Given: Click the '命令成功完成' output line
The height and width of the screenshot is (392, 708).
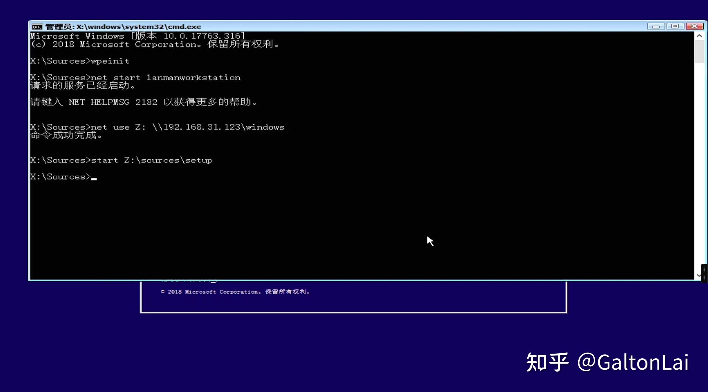Looking at the screenshot, I should click(66, 135).
